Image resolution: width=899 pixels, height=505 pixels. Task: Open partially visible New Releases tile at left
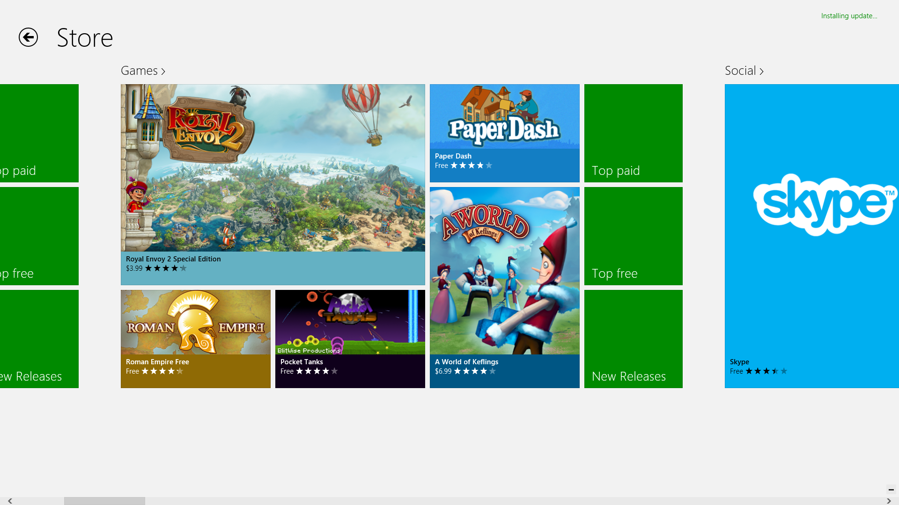pyautogui.click(x=39, y=339)
